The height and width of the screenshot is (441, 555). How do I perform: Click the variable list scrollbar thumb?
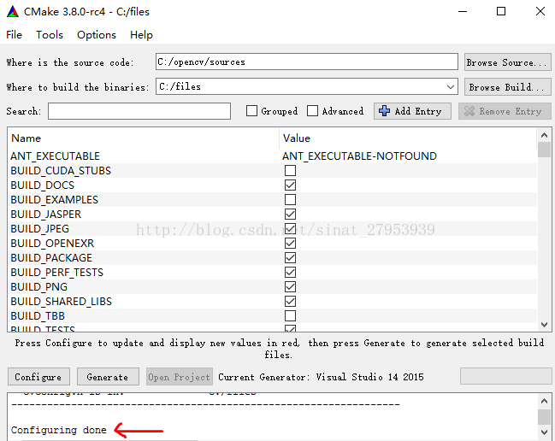545,150
